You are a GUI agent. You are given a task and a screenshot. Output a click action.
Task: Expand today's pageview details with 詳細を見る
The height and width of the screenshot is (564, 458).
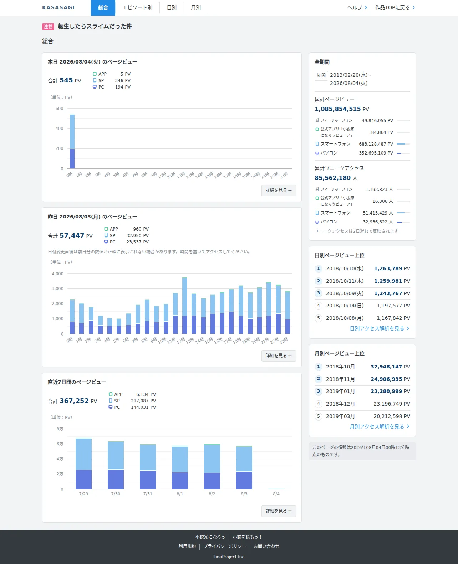[279, 190]
